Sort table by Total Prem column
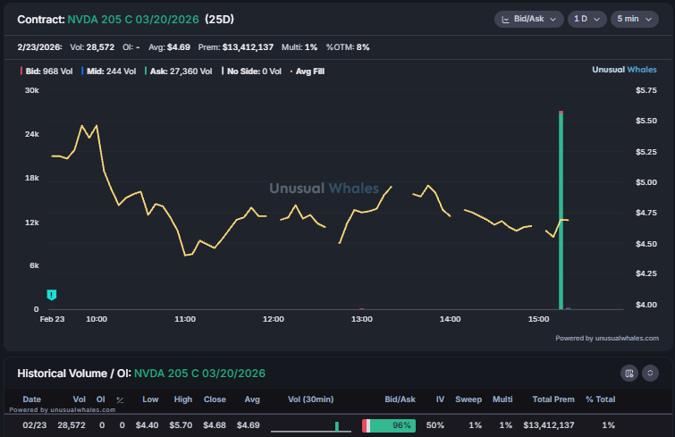Image resolution: width=675 pixels, height=437 pixels. 553,399
